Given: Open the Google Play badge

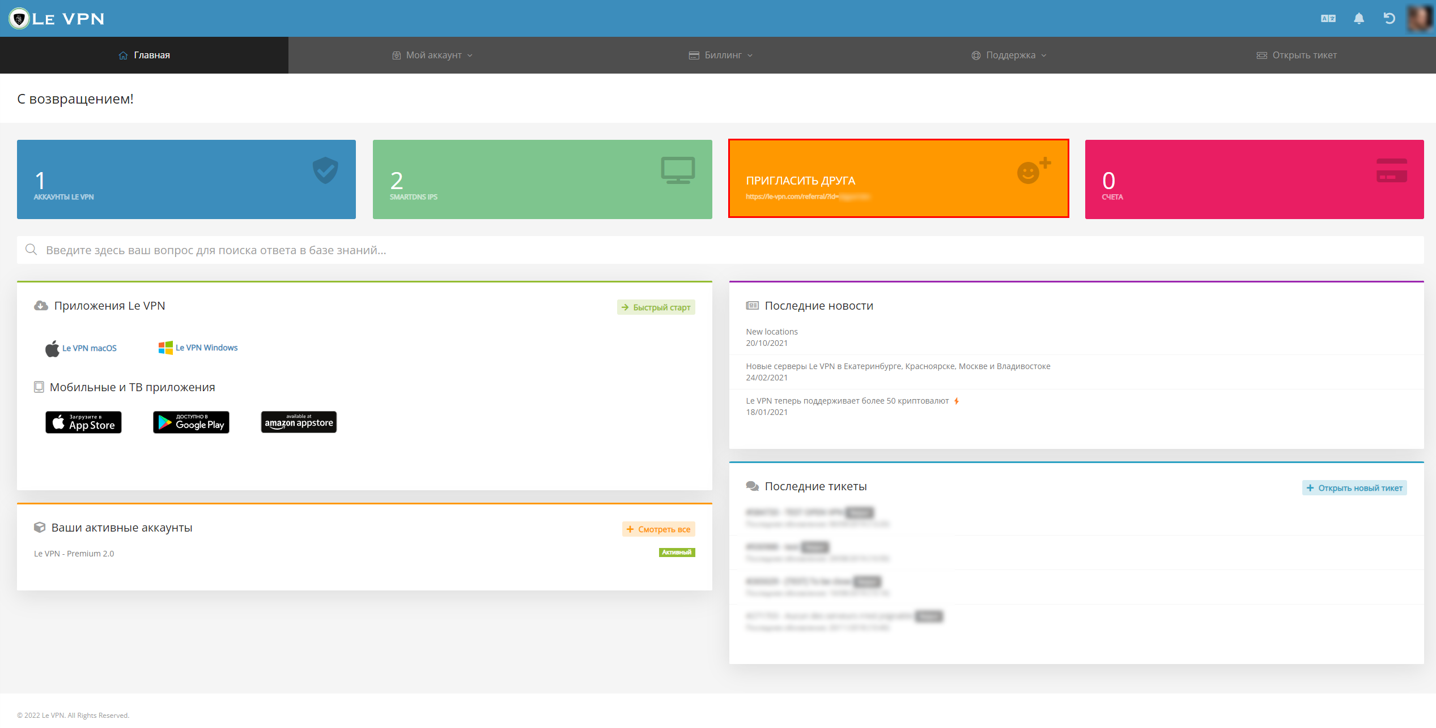Looking at the screenshot, I should [191, 422].
